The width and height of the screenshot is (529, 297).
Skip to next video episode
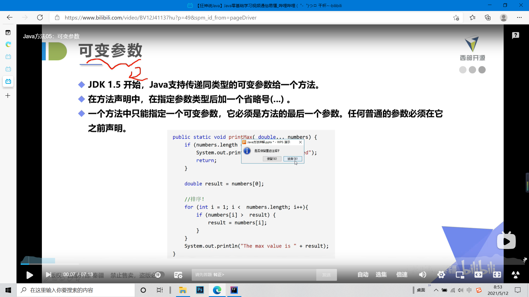(x=48, y=274)
